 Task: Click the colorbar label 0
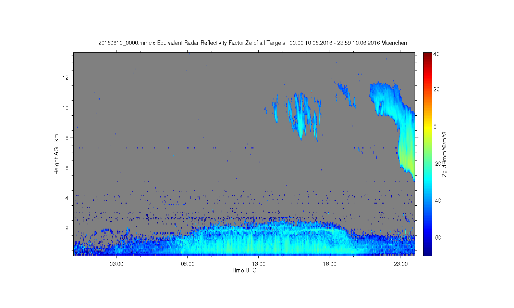tap(435, 127)
